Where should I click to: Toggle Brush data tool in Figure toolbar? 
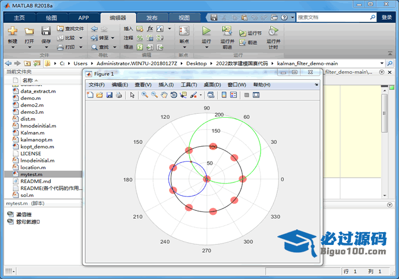tap(194, 95)
